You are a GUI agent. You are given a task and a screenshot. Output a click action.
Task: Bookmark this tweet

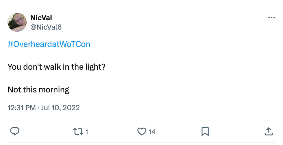[205, 132]
